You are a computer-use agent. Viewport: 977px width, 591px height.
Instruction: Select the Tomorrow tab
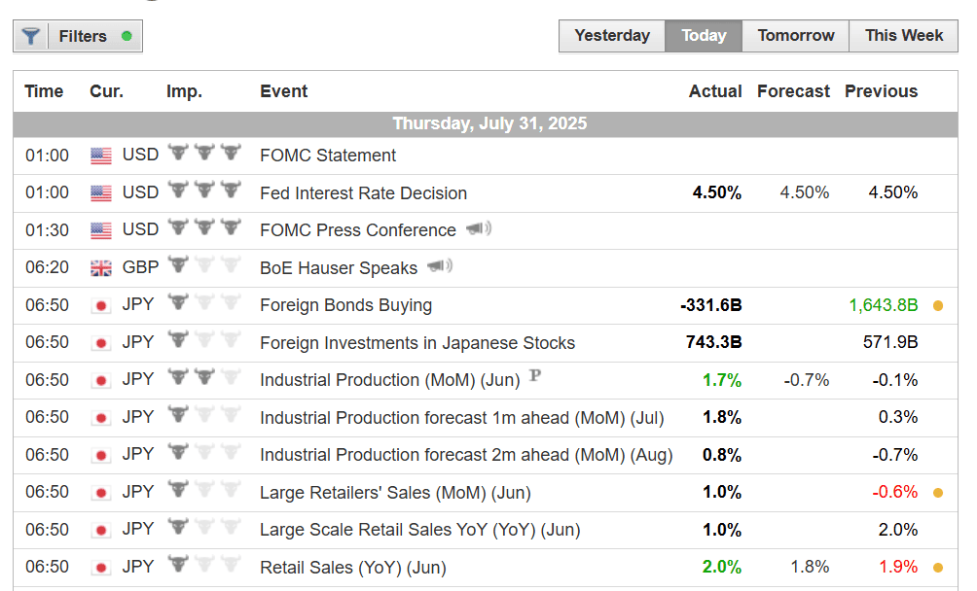point(796,36)
